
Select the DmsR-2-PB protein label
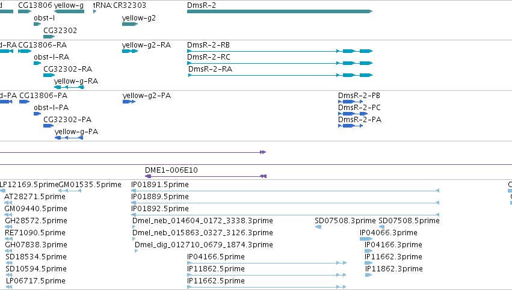click(x=359, y=96)
